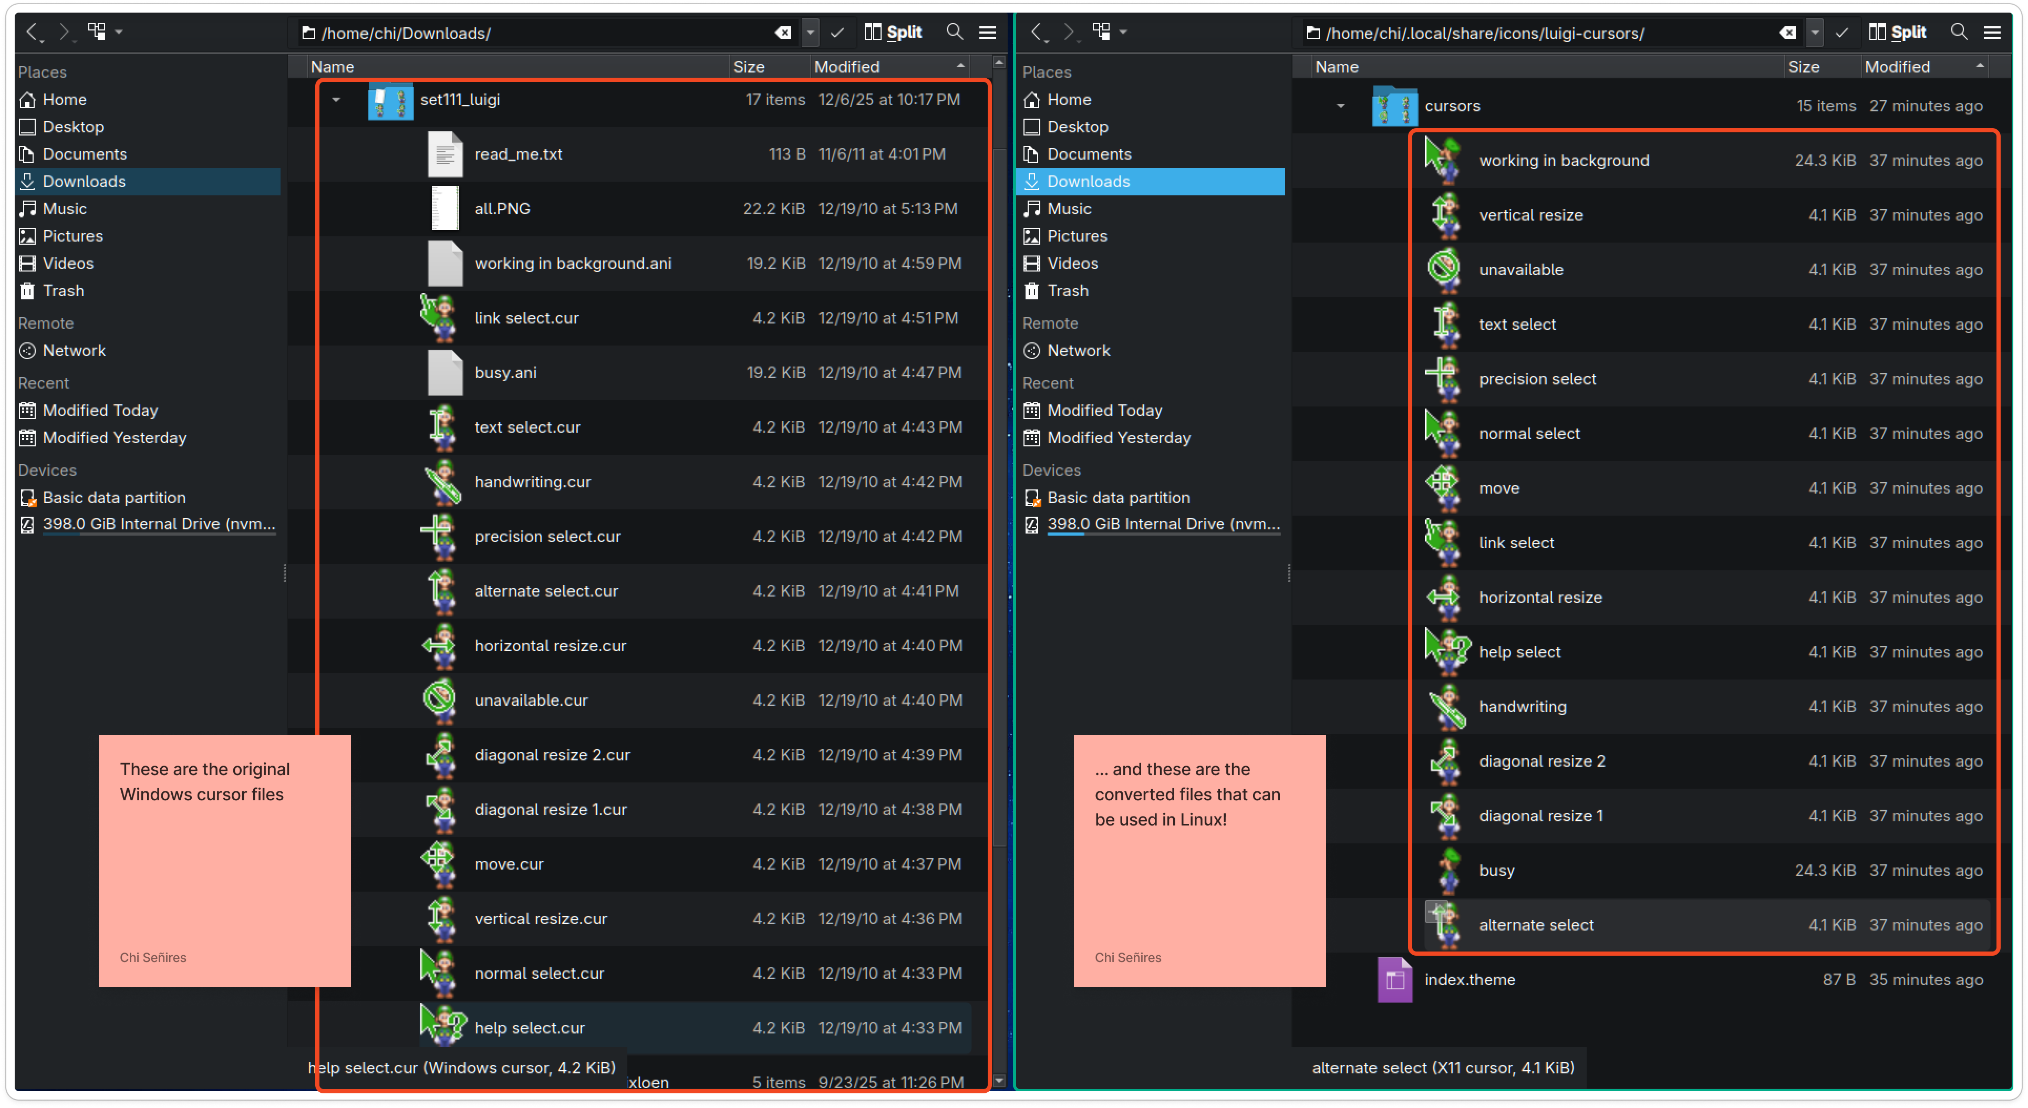Click the forward arrow in right pane
The height and width of the screenshot is (1108, 2028).
[x=1069, y=32]
